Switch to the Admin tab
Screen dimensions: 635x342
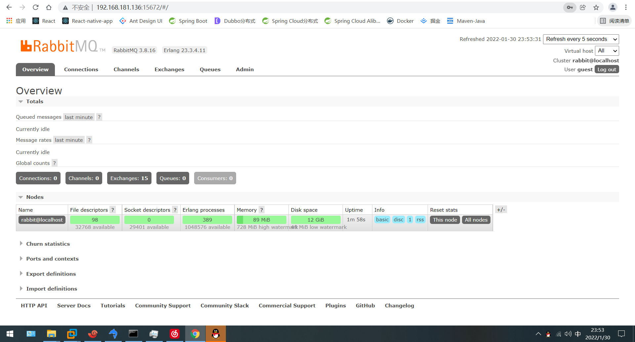pos(245,69)
